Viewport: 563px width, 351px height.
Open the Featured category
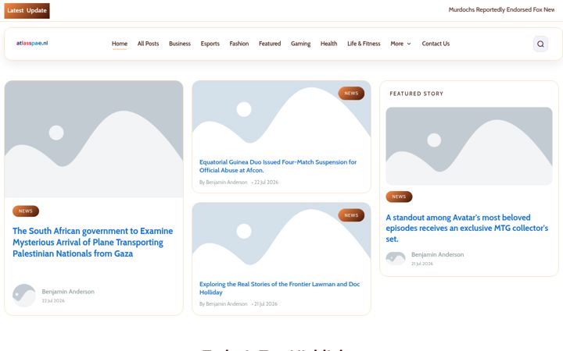[270, 44]
